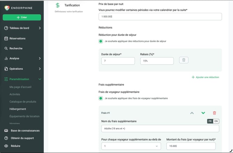
Task: Move Frais #1 down arrow
Action: 203,113
